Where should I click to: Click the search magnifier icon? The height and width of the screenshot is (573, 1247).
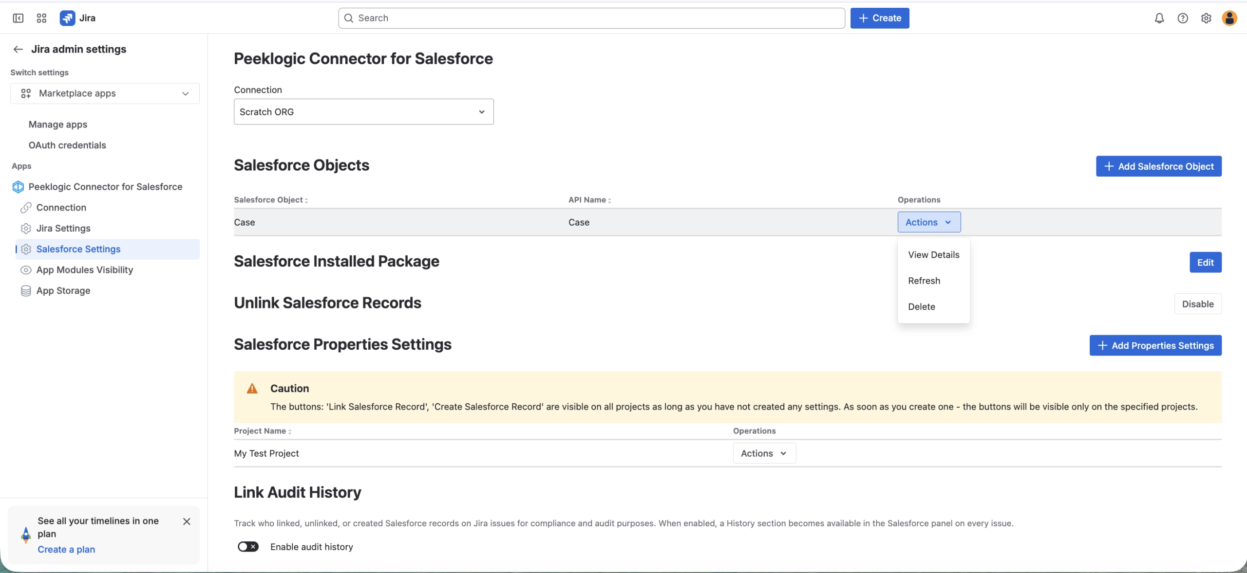click(x=349, y=18)
